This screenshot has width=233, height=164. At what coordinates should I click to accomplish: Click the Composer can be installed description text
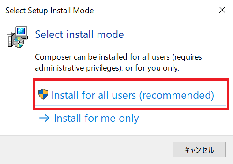[118, 63]
